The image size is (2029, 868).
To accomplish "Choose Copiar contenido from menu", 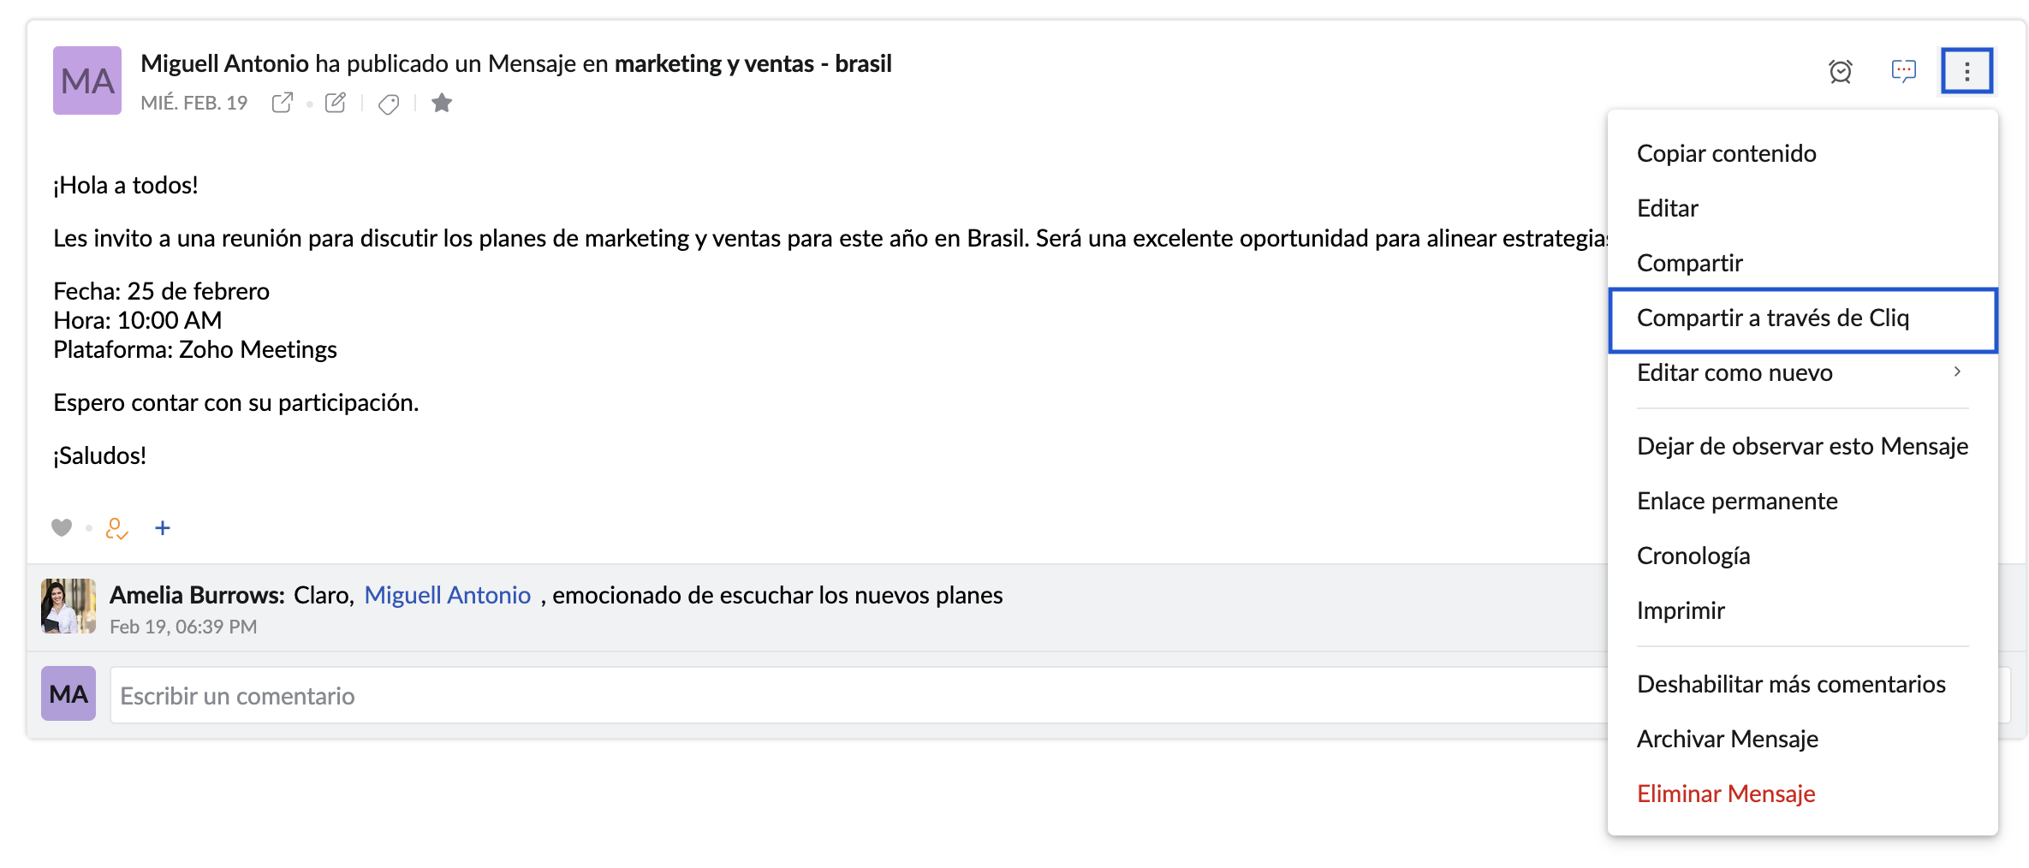I will [1726, 154].
